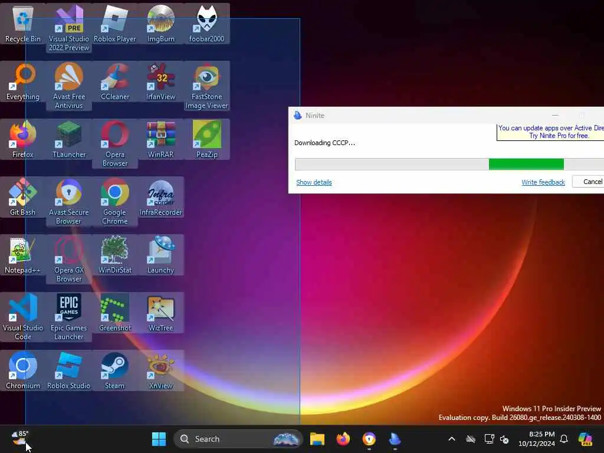Click the Ninite download progress bar
Image resolution: width=604 pixels, height=453 pixels.
click(449, 164)
